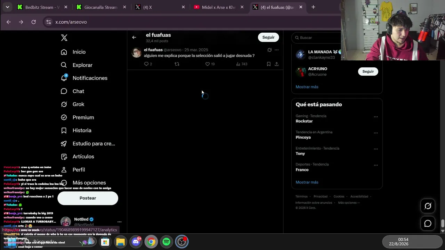This screenshot has height=250, width=445.
Task: Open the Términos footer link
Action: (x=301, y=197)
